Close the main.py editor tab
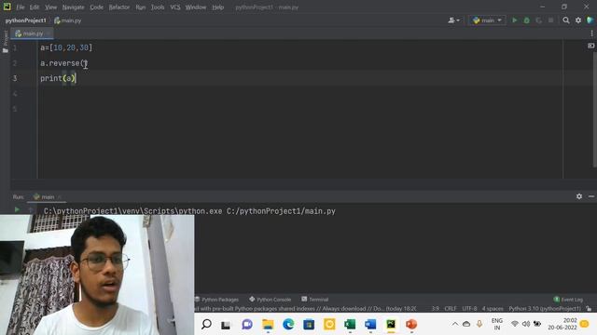This screenshot has width=597, height=335. point(49,33)
